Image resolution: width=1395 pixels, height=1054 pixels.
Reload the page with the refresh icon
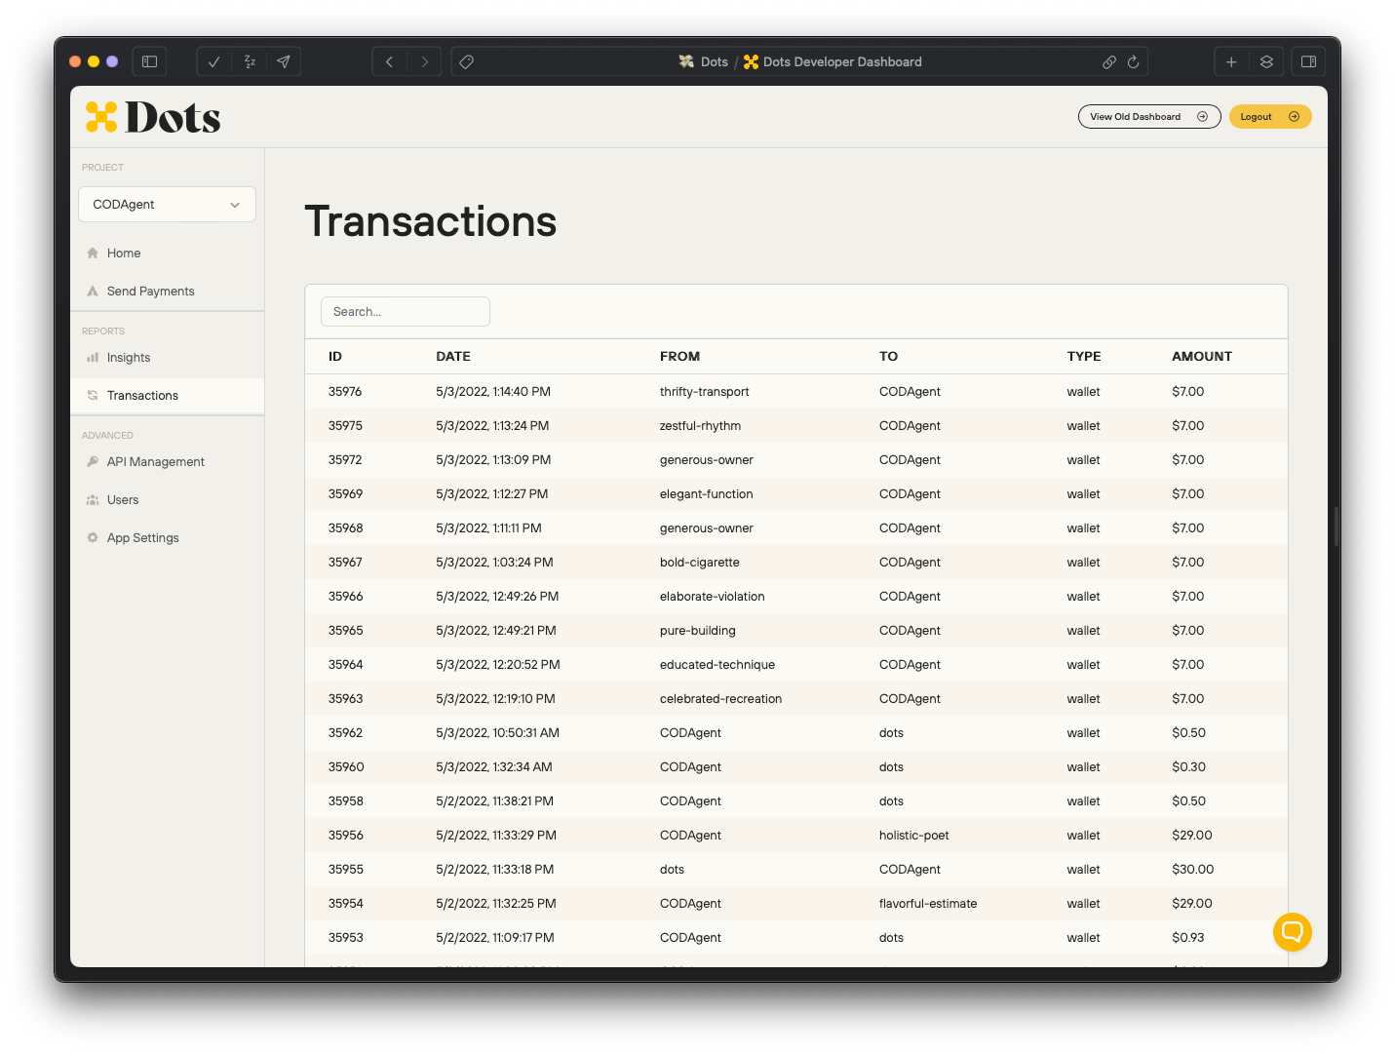point(1133,61)
